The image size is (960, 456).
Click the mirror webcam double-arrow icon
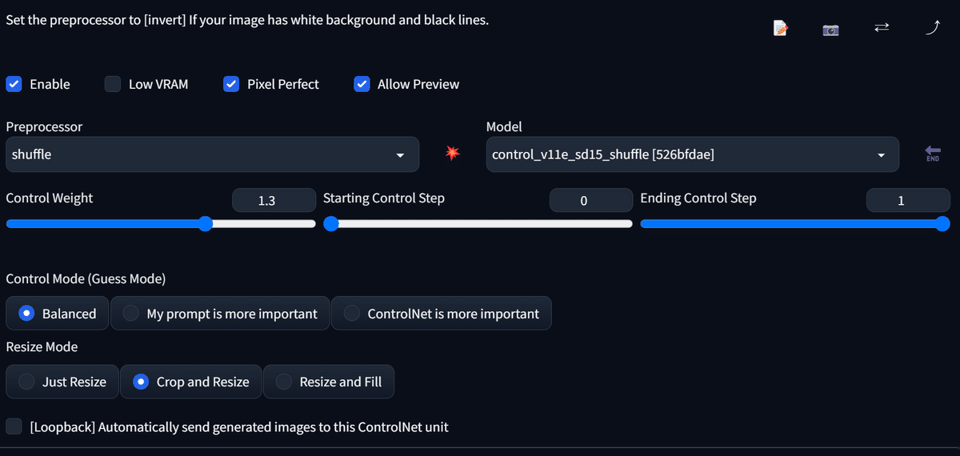[x=882, y=27]
